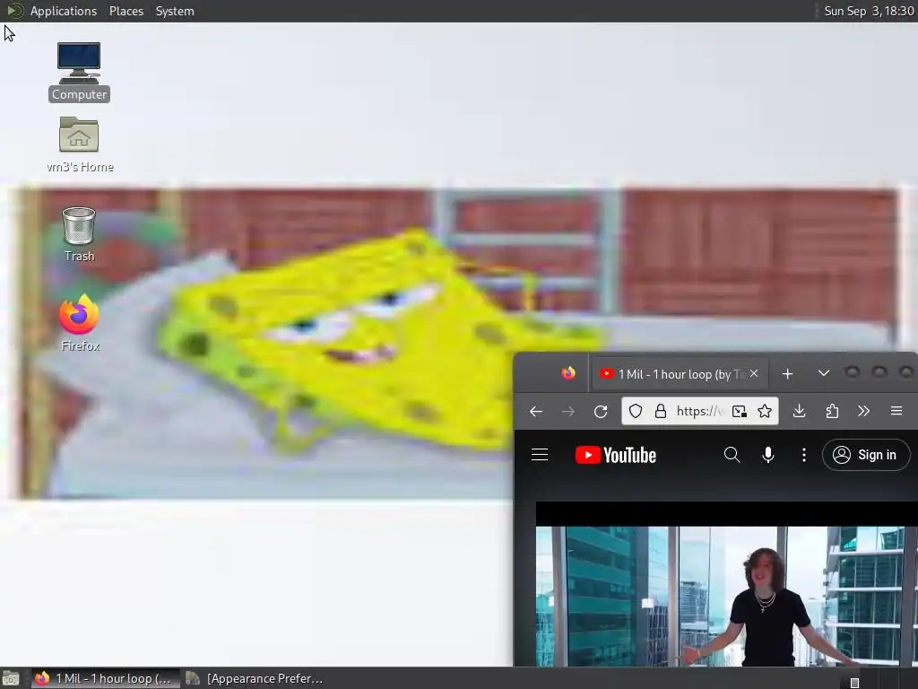Viewport: 918px width, 689px height.
Task: Bookmark this page with the star
Action: (765, 411)
